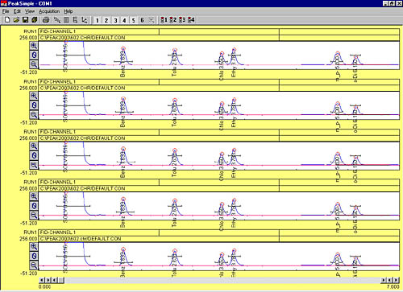Image resolution: width=403 pixels, height=292 pixels.
Task: Toggle channel 4 display button
Action: [124, 20]
